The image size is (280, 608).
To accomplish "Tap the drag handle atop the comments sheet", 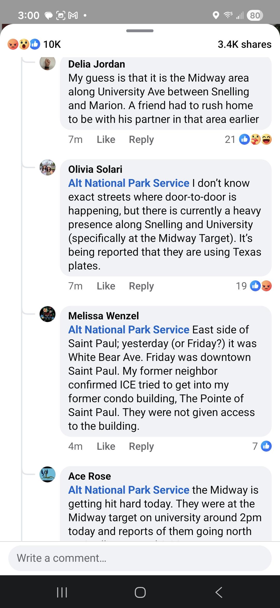I will [x=140, y=31].
